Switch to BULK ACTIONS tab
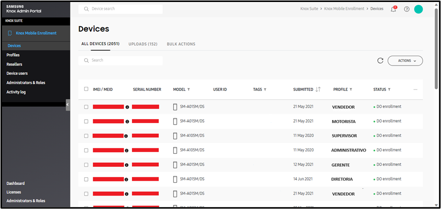The image size is (441, 209). click(x=181, y=44)
